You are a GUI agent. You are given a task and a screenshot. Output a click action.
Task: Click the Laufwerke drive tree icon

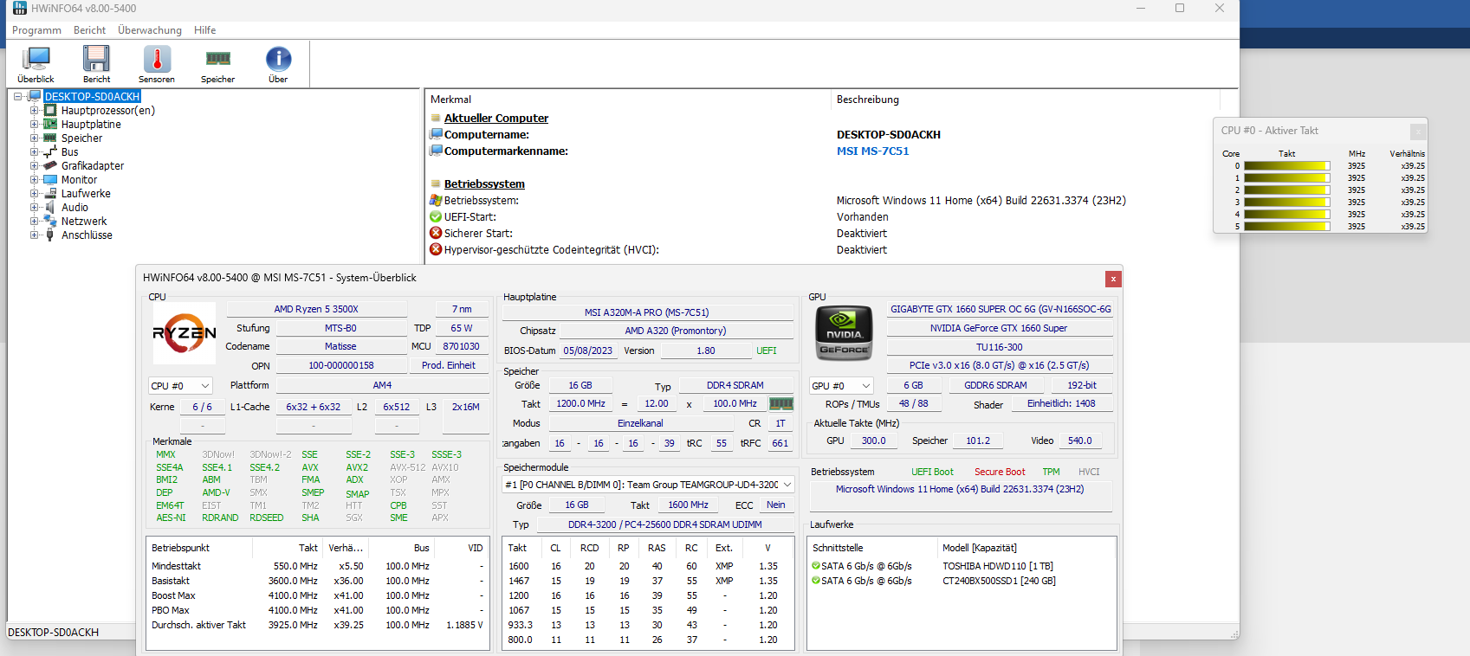point(50,194)
